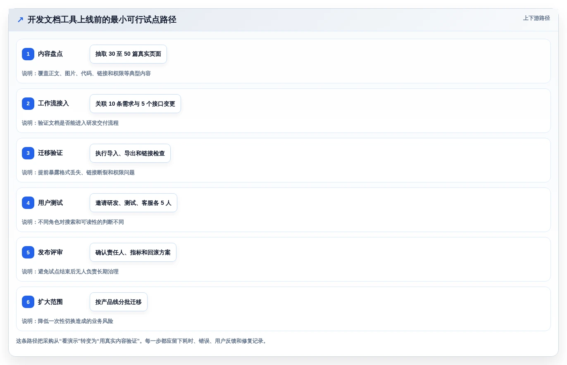Click the 上下游路径 label
This screenshot has width=567, height=365.
(536, 18)
